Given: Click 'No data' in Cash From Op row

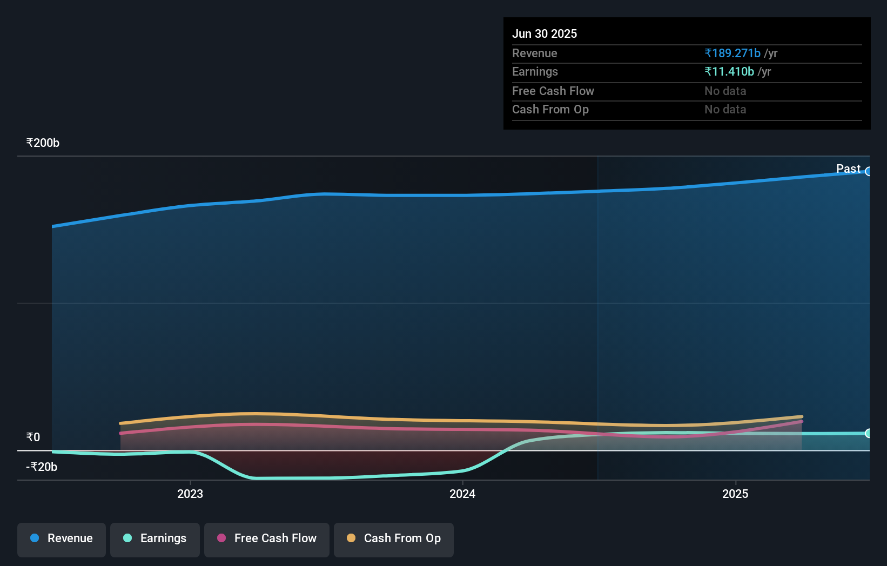Looking at the screenshot, I should [x=725, y=109].
